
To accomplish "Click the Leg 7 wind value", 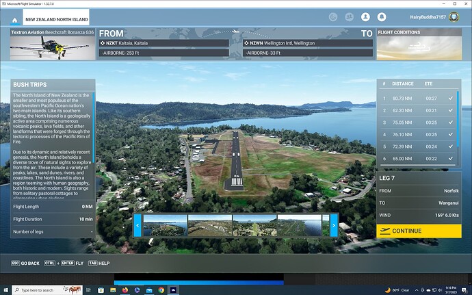I will click(447, 216).
